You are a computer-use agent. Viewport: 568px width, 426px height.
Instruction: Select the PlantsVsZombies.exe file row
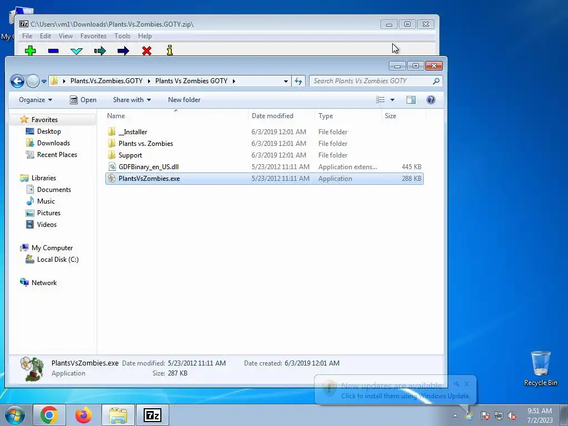tap(265, 178)
